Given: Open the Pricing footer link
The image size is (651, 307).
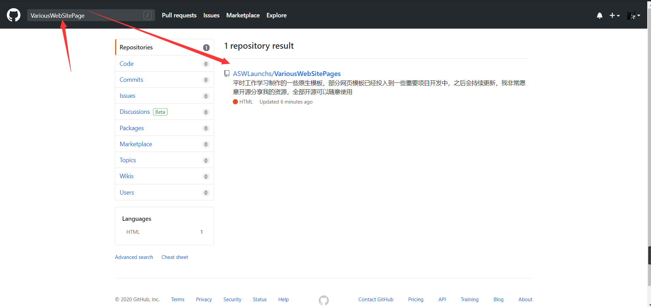Looking at the screenshot, I should (416, 300).
